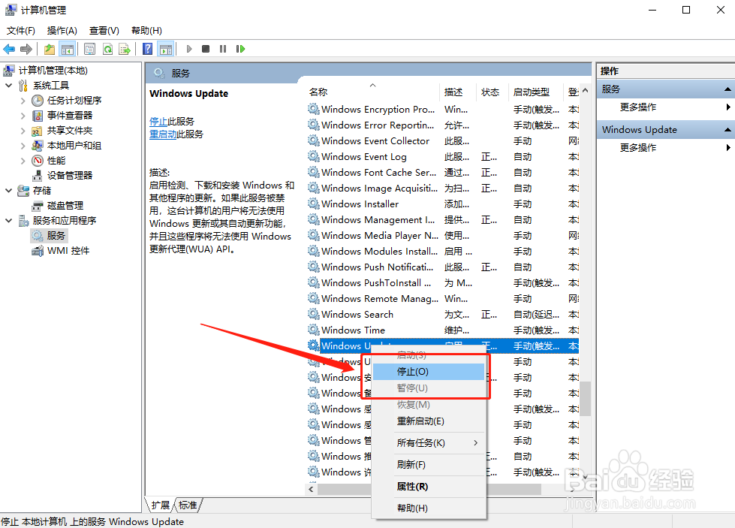The image size is (735, 528).
Task: Select the 共享文件夹 tree item
Action: point(69,131)
